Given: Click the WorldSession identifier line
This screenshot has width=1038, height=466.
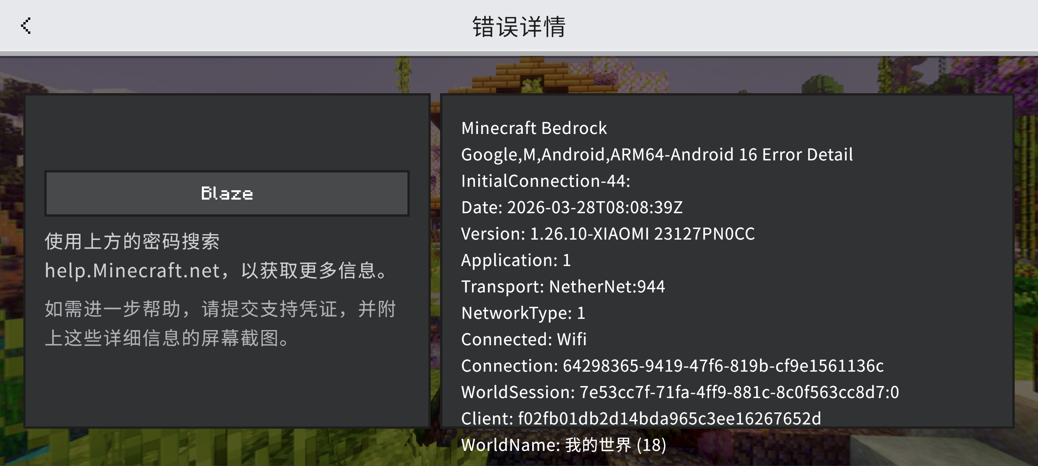Looking at the screenshot, I should pyautogui.click(x=680, y=392).
